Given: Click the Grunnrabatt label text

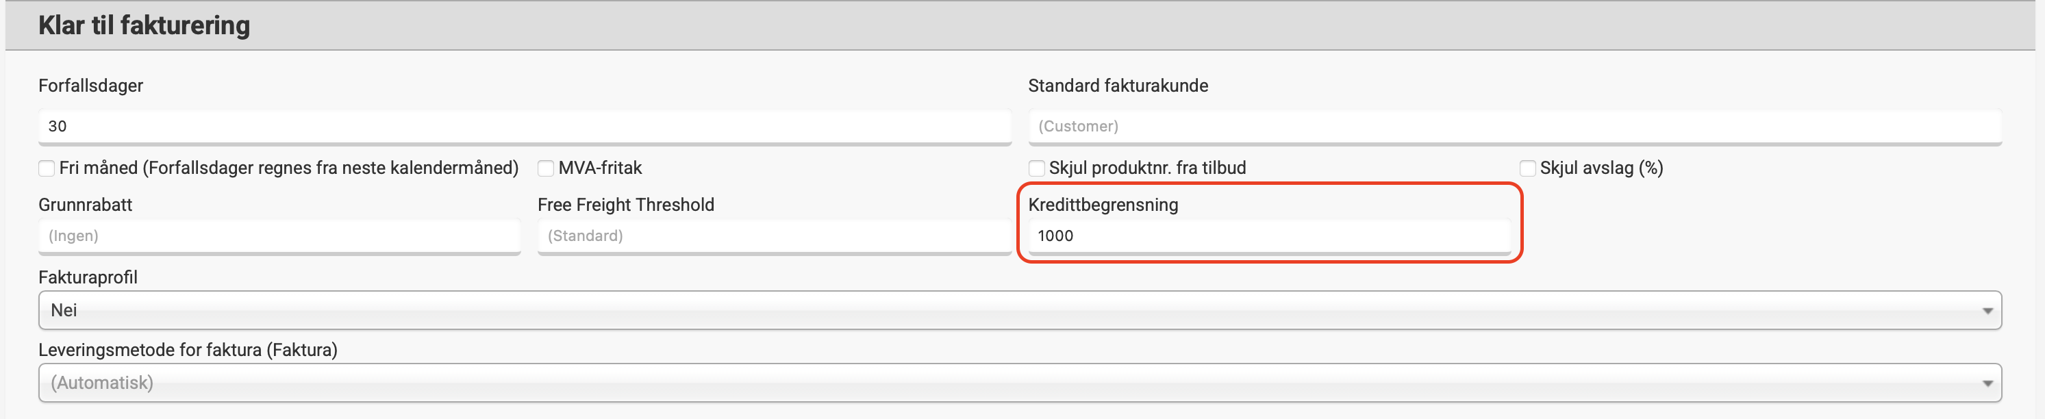Looking at the screenshot, I should click(x=85, y=205).
